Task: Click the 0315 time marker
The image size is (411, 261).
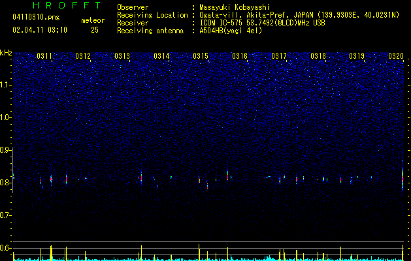Action: click(x=201, y=56)
